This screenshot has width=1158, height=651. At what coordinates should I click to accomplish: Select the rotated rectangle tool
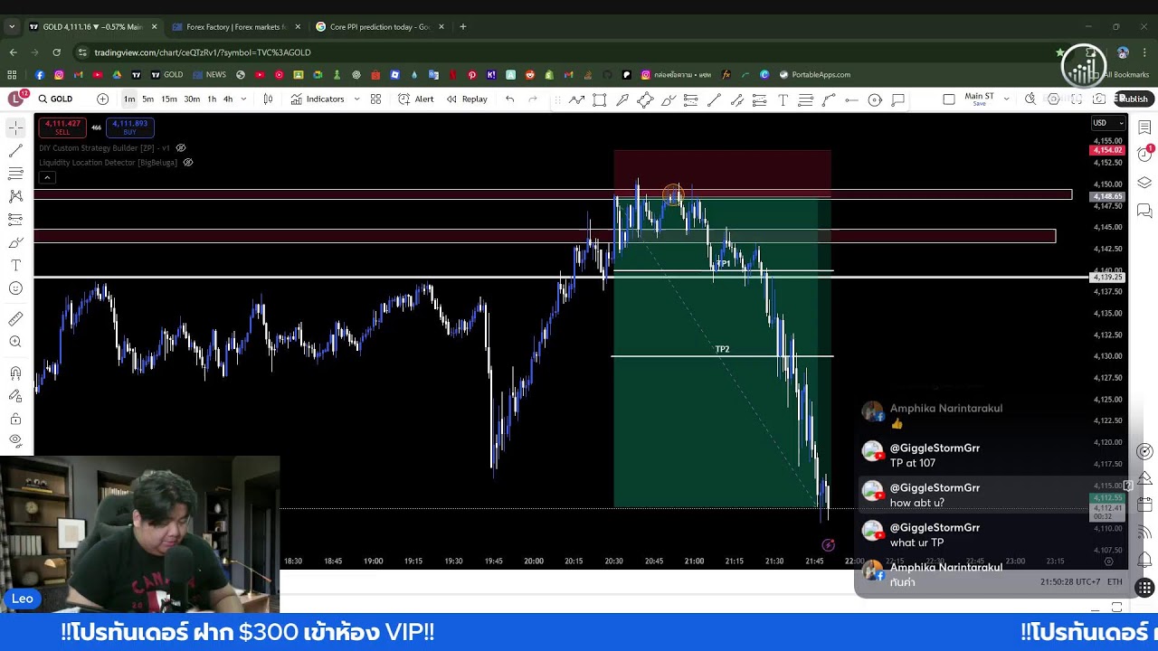click(x=645, y=99)
